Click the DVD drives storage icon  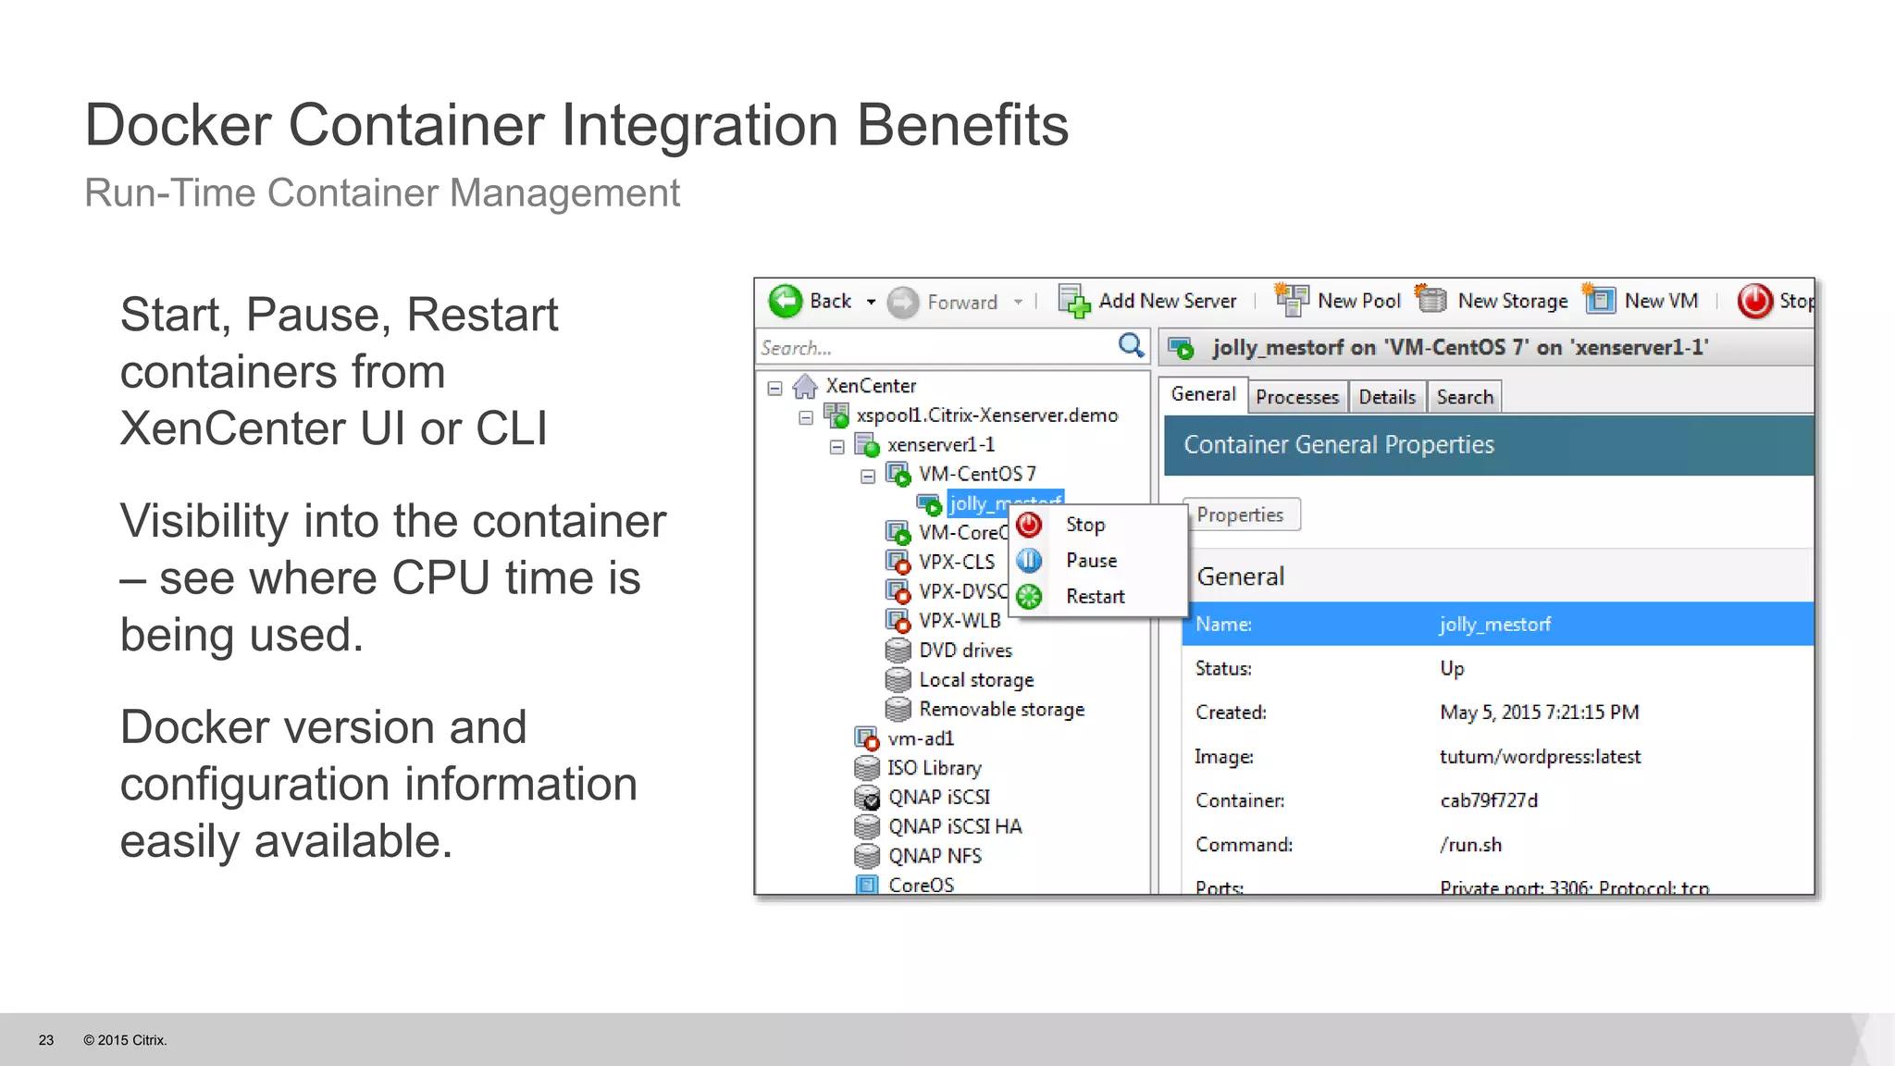(898, 651)
